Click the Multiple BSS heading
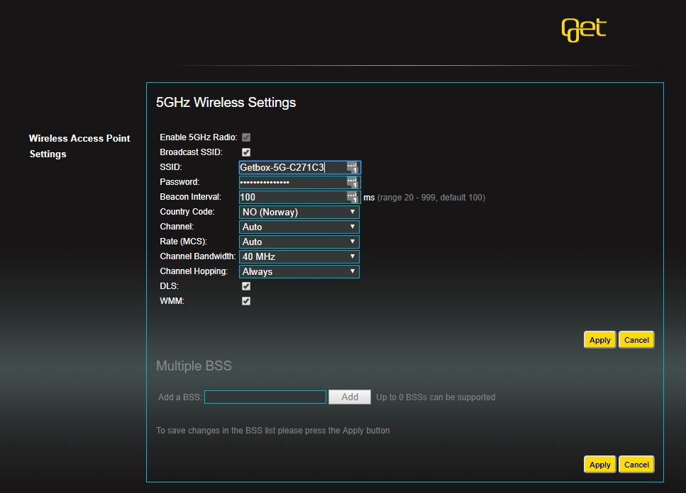Viewport: 686px width, 493px height. [194, 366]
